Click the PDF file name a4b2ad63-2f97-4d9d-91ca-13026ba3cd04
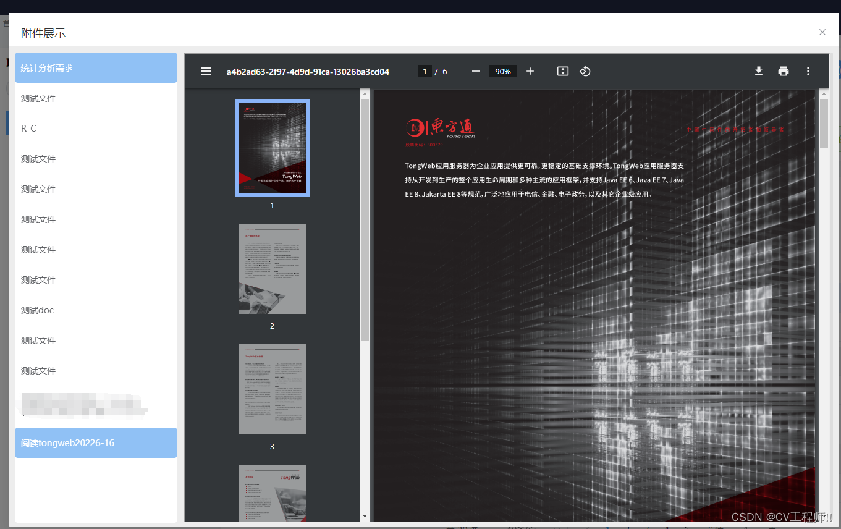Viewport: 841px width, 529px height. pyautogui.click(x=308, y=72)
